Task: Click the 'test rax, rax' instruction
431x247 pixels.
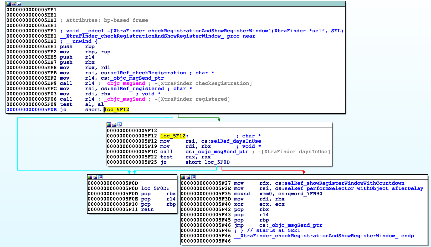Action: pyautogui.click(x=186, y=157)
